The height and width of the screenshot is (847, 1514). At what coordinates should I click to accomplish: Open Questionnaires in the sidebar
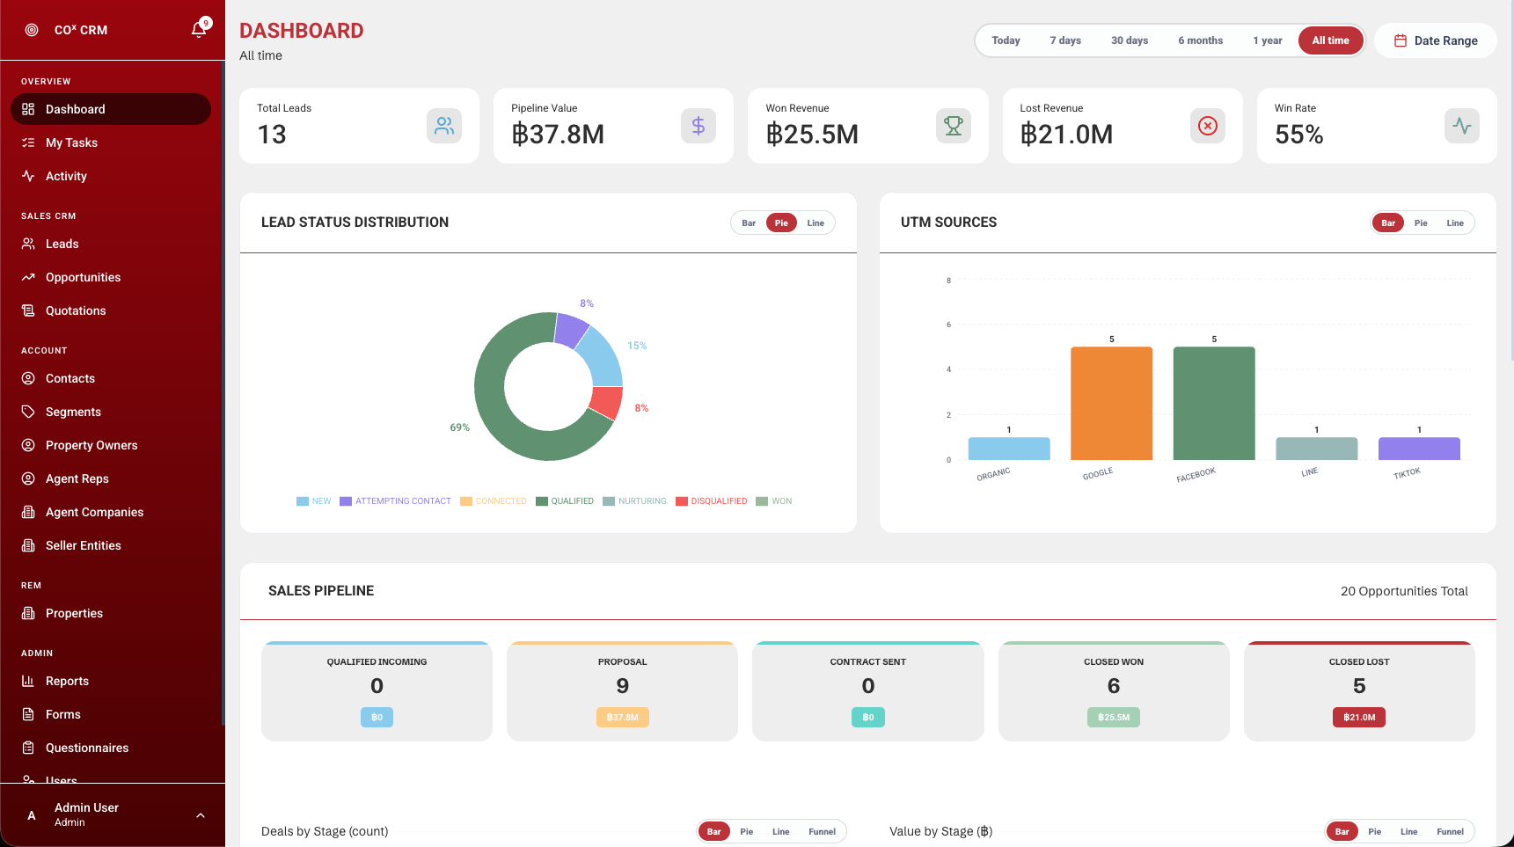point(111,748)
